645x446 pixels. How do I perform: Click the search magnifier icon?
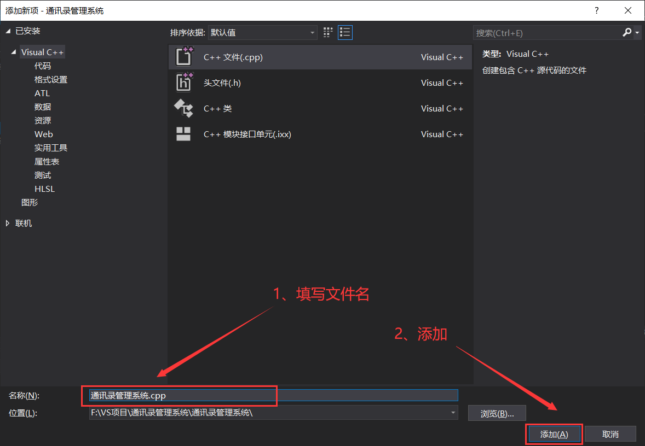coord(626,33)
